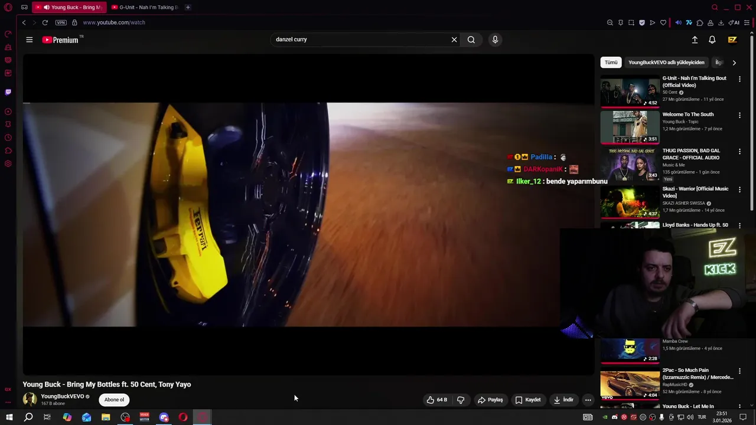Image resolution: width=756 pixels, height=425 pixels.
Task: Launch Voicemeeter from taskbar
Action: [145, 417]
